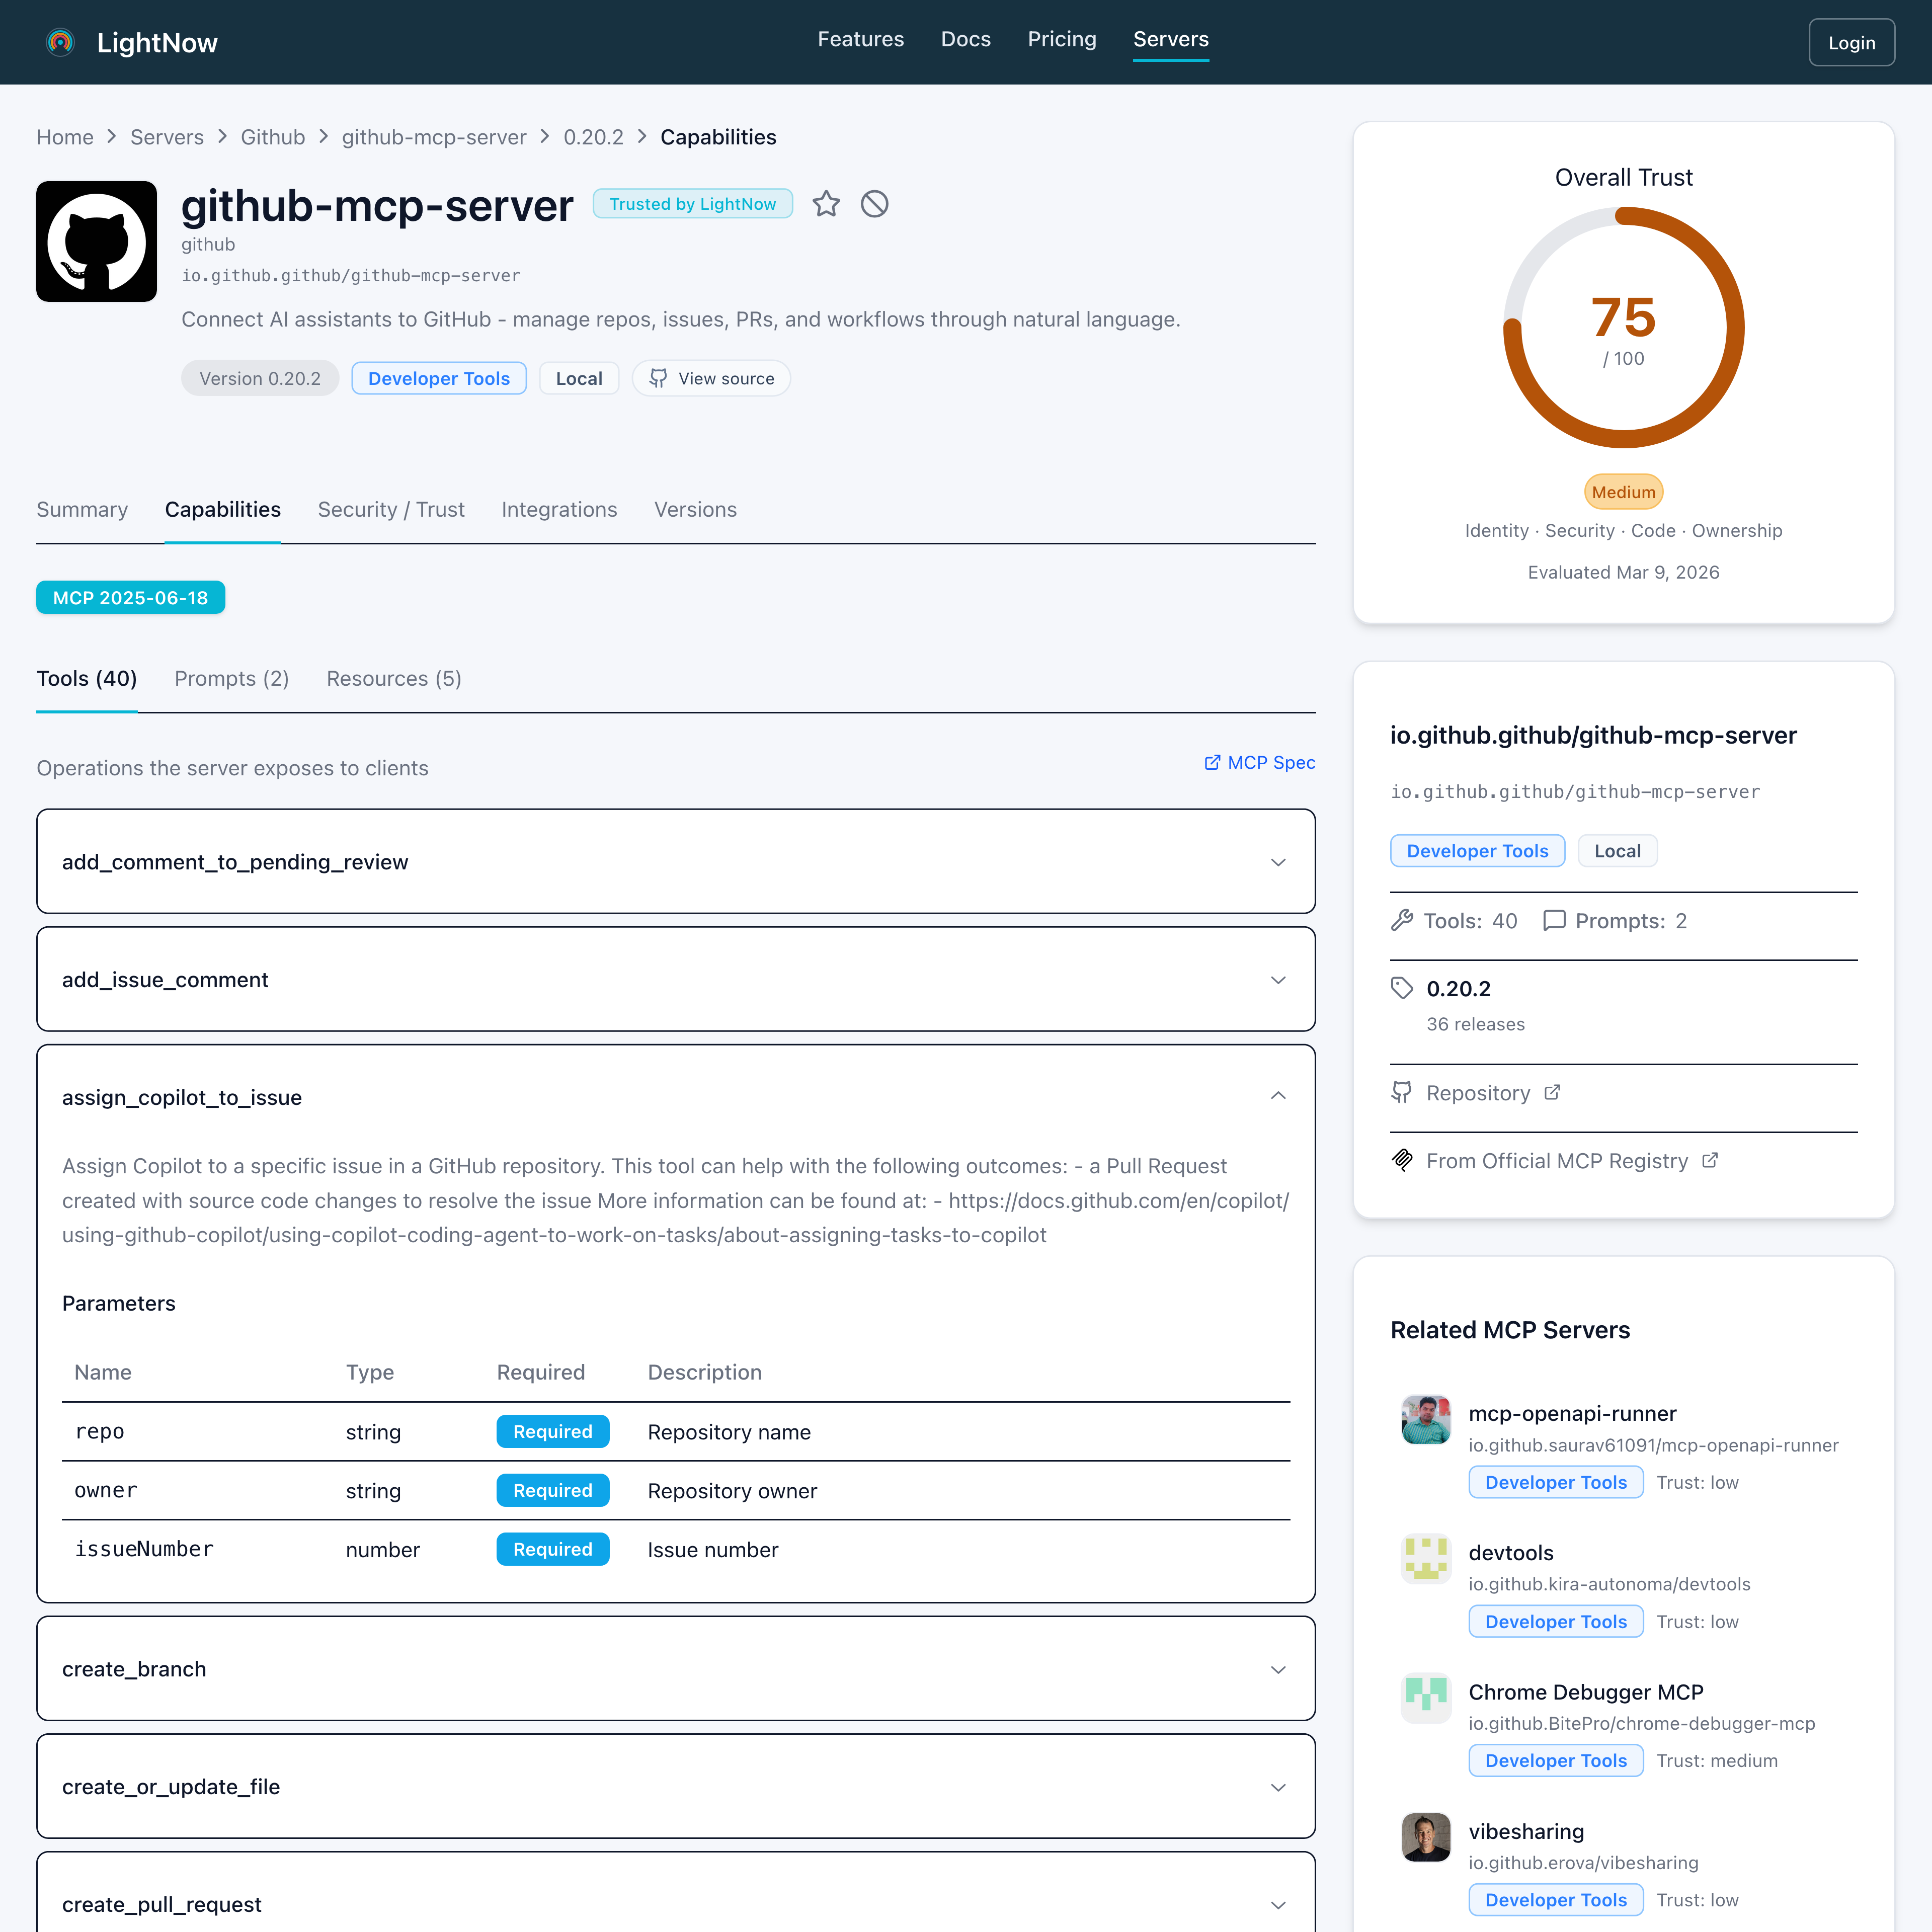Click the Trusted by LightNow badge
This screenshot has width=1932, height=1932.
pyautogui.click(x=692, y=204)
